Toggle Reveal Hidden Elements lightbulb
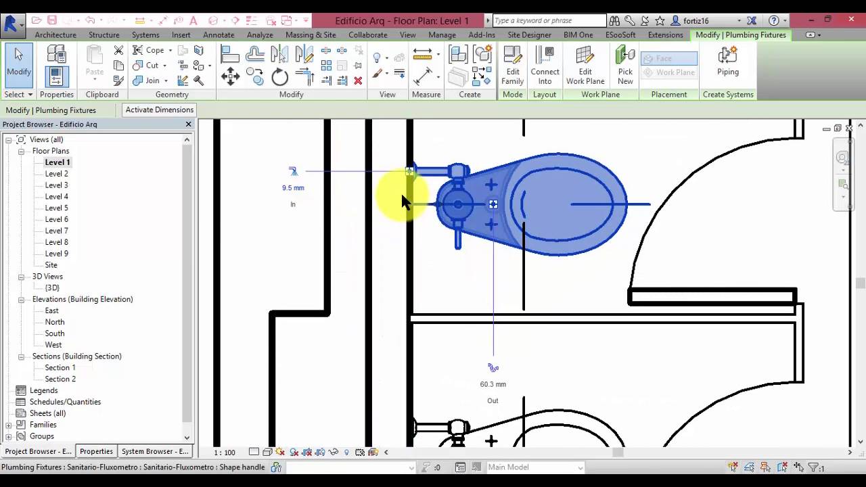 pyautogui.click(x=346, y=452)
